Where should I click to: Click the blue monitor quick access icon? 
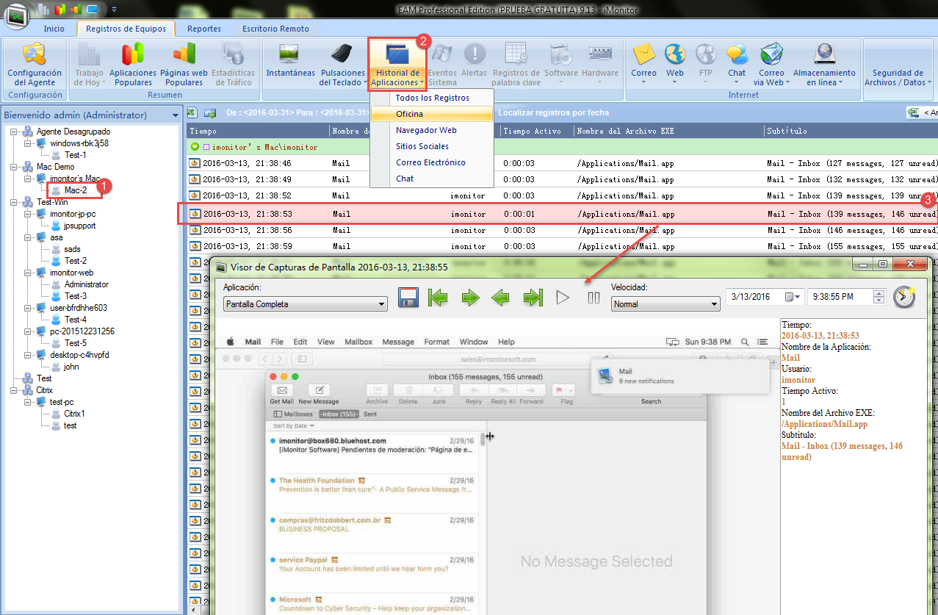point(92,10)
